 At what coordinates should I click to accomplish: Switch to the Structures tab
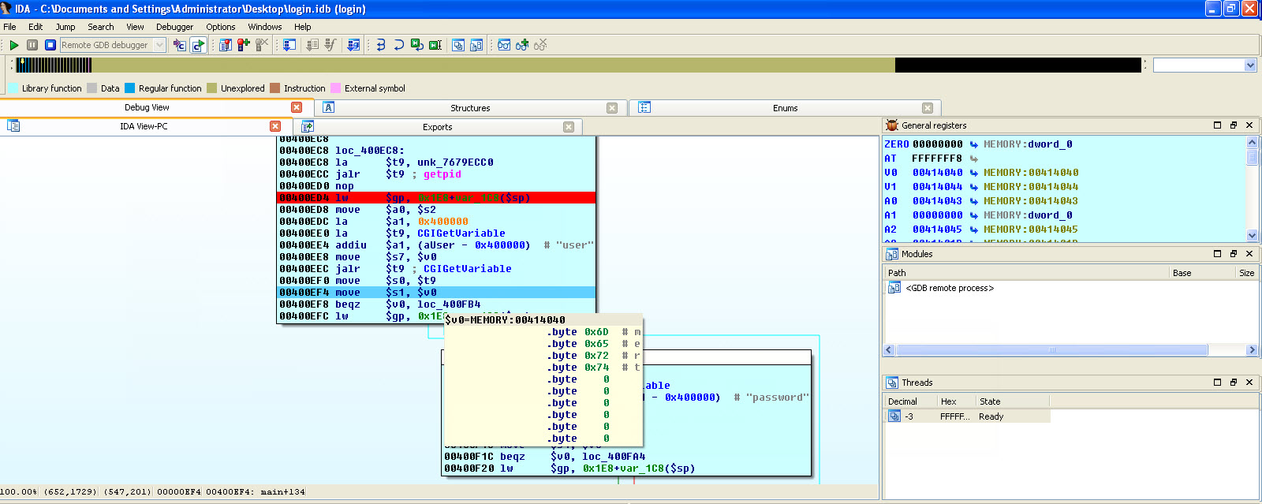pos(470,108)
